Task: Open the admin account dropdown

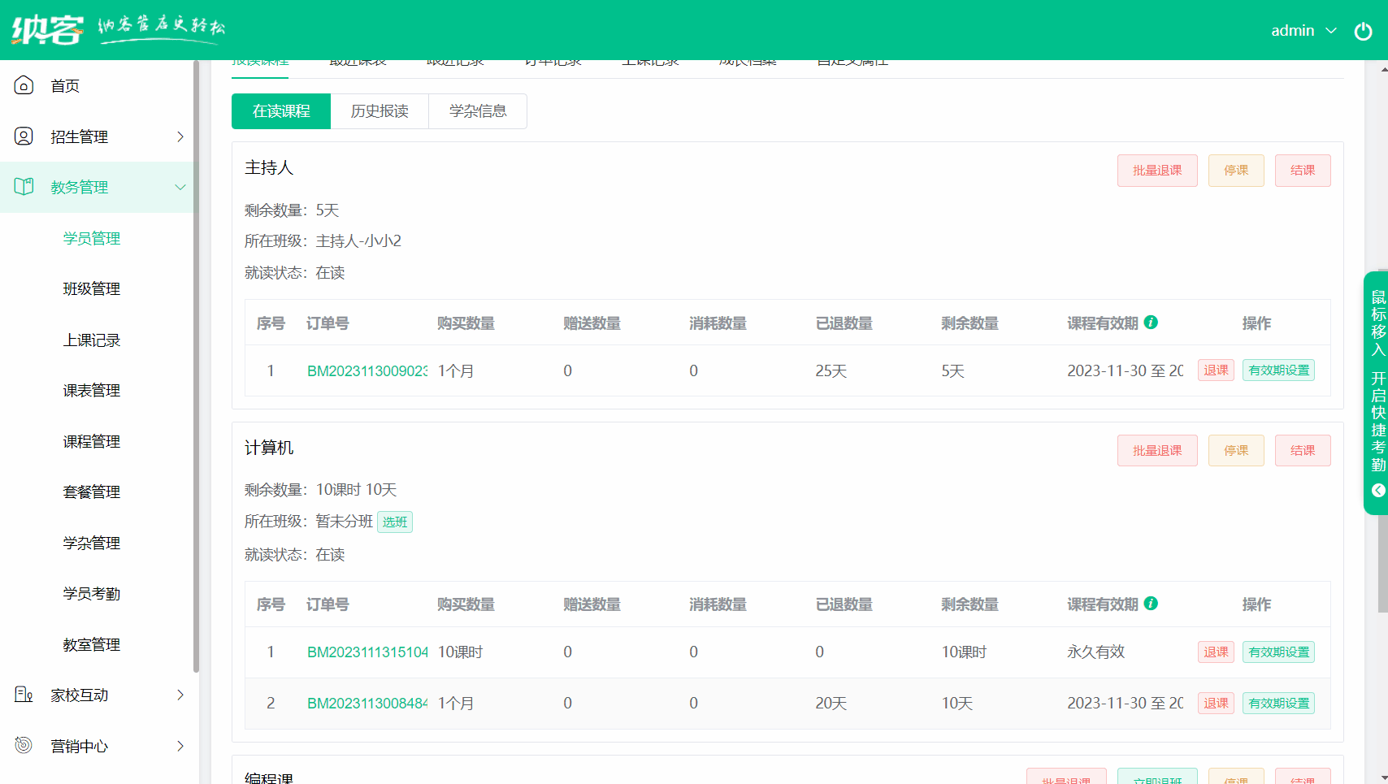Action: 1303,31
